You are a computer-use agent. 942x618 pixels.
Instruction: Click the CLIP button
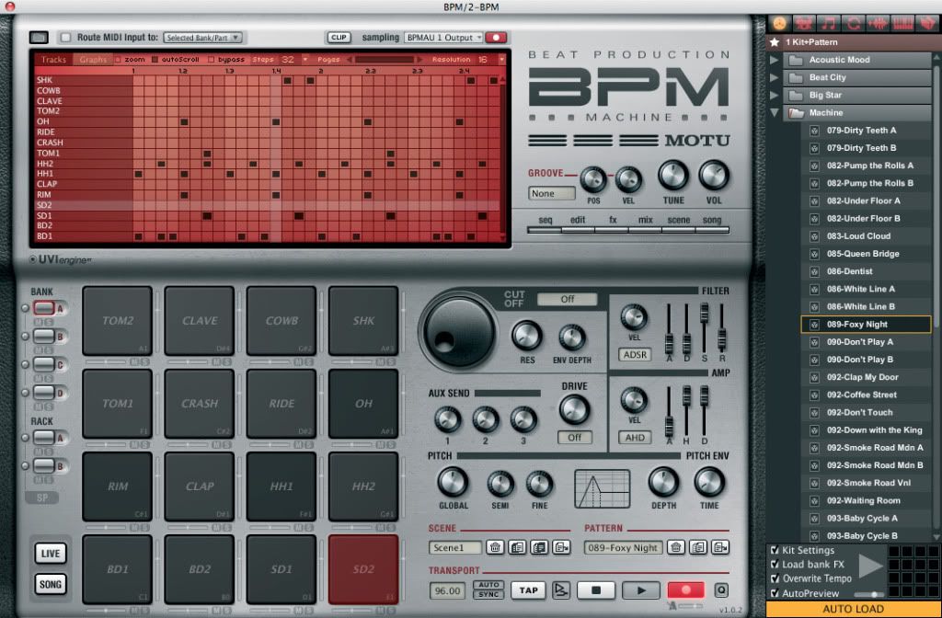click(x=339, y=37)
